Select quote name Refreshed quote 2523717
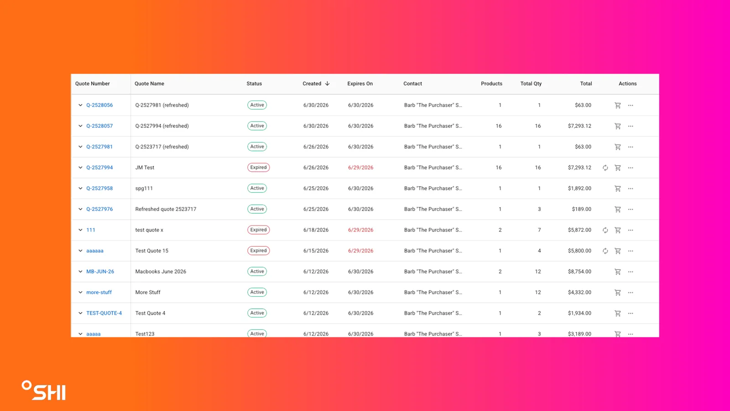Image resolution: width=730 pixels, height=411 pixels. tap(166, 209)
